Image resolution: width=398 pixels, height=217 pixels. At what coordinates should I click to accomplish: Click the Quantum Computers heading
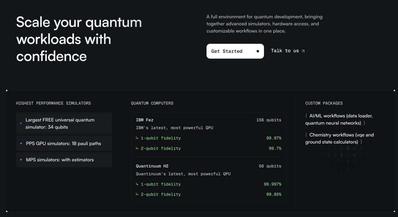152,103
